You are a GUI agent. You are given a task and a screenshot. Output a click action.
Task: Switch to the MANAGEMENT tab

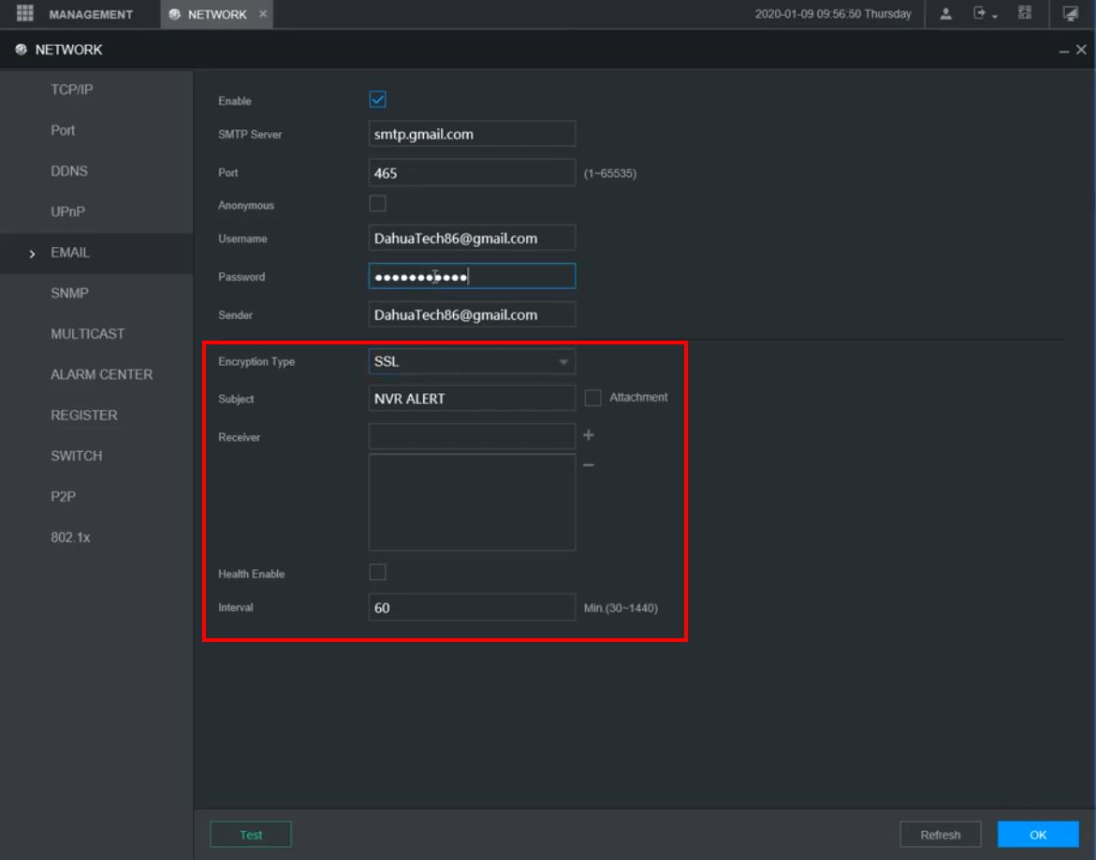pyautogui.click(x=90, y=14)
